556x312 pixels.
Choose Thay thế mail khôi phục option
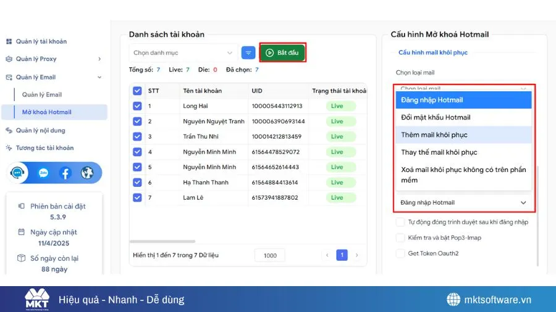point(463,152)
